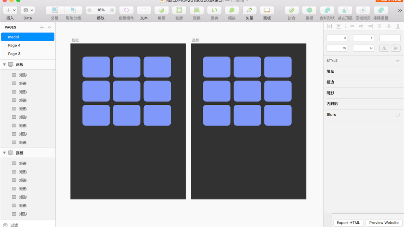The height and width of the screenshot is (227, 404).
Task: Enable the Blurs checkbox
Action: pos(397,114)
